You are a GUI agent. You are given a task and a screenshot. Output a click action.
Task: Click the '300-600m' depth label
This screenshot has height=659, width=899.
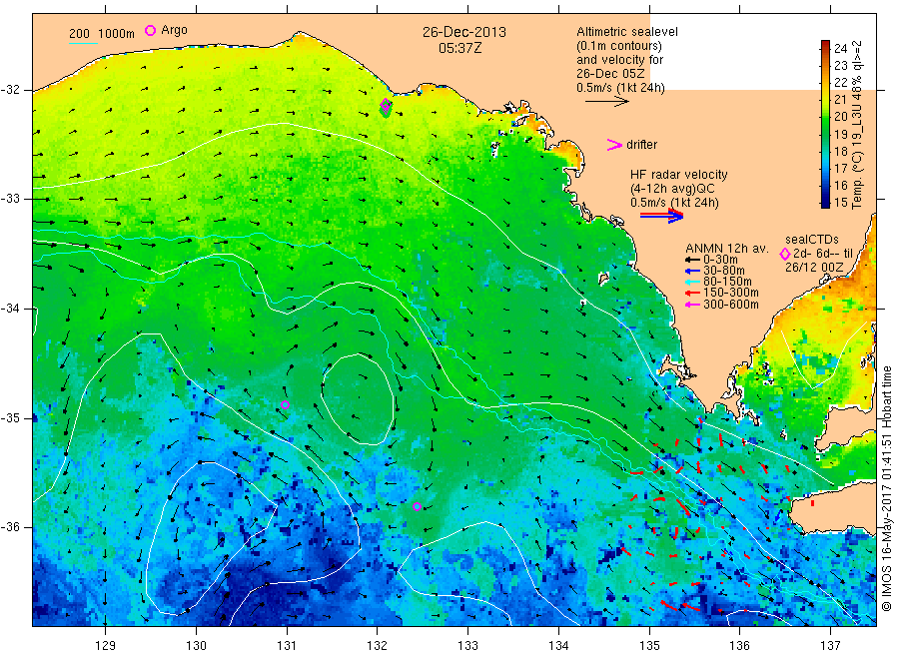click(x=731, y=305)
